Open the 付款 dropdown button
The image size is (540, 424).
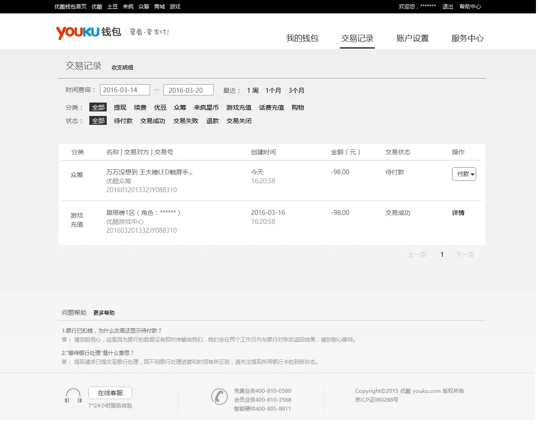point(464,174)
